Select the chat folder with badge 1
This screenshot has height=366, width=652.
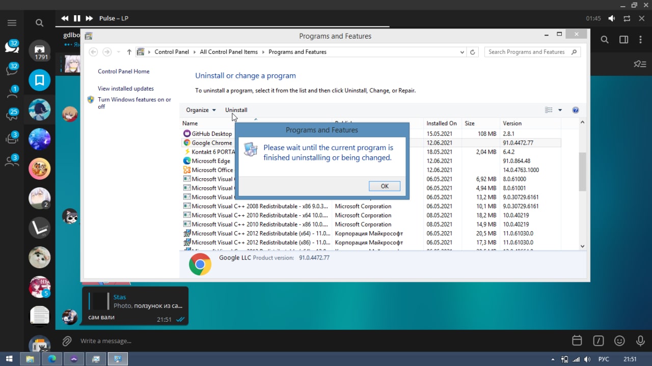pyautogui.click(x=12, y=92)
